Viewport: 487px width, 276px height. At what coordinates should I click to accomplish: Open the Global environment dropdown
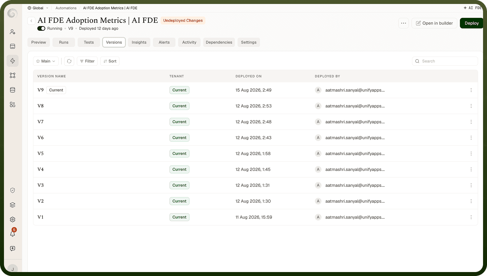38,8
